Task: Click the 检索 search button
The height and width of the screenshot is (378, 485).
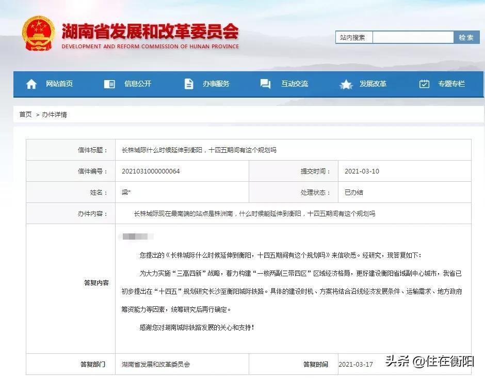Action: click(466, 38)
